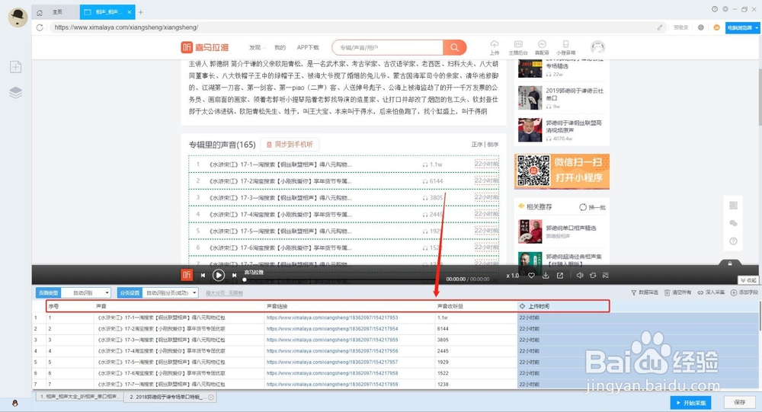Reload the page with refresh icon
Image resolution: width=762 pixels, height=412 pixels.
(40, 27)
